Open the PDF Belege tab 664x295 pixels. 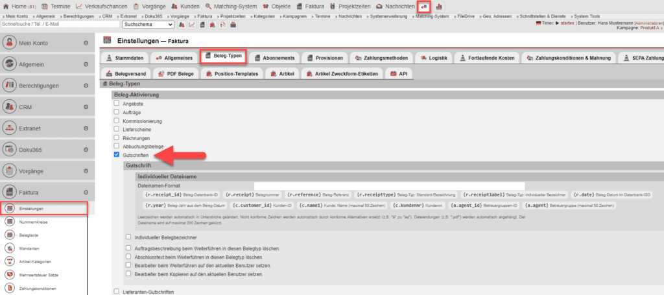[x=176, y=74]
